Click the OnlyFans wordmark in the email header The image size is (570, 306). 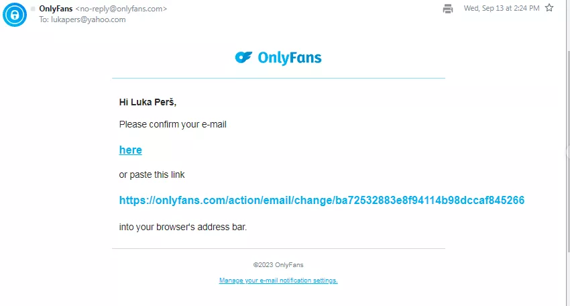click(289, 58)
